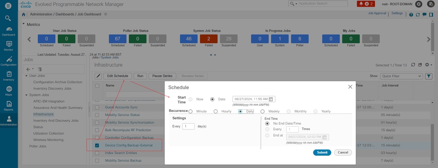Collapse the User Jobs tree node

pyautogui.click(x=26, y=75)
